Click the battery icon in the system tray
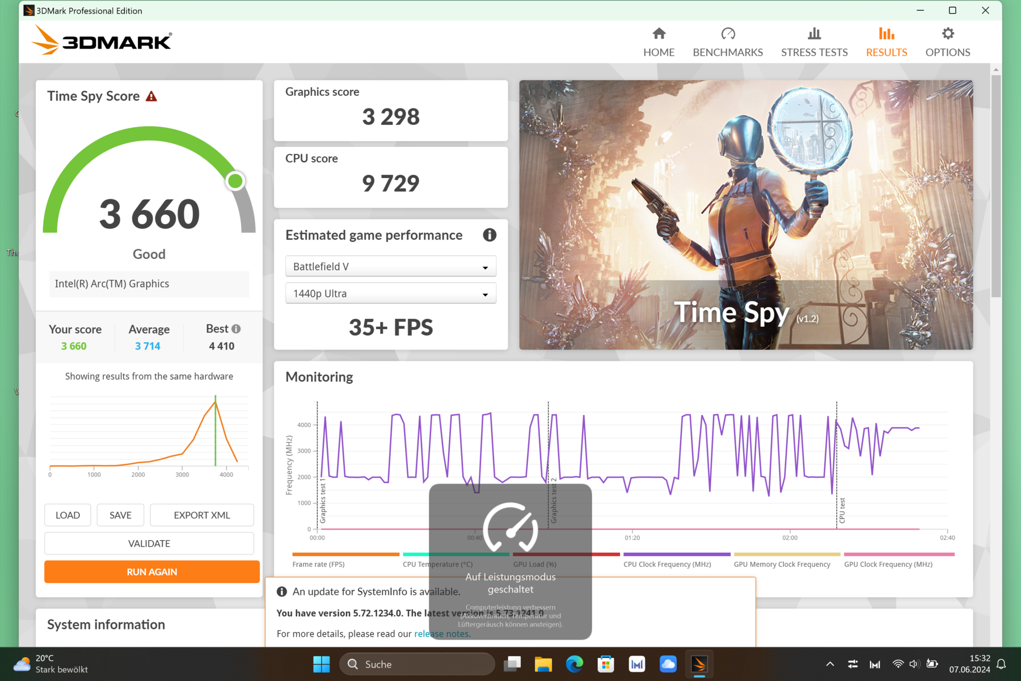Viewport: 1021px width, 681px height. pyautogui.click(x=932, y=664)
